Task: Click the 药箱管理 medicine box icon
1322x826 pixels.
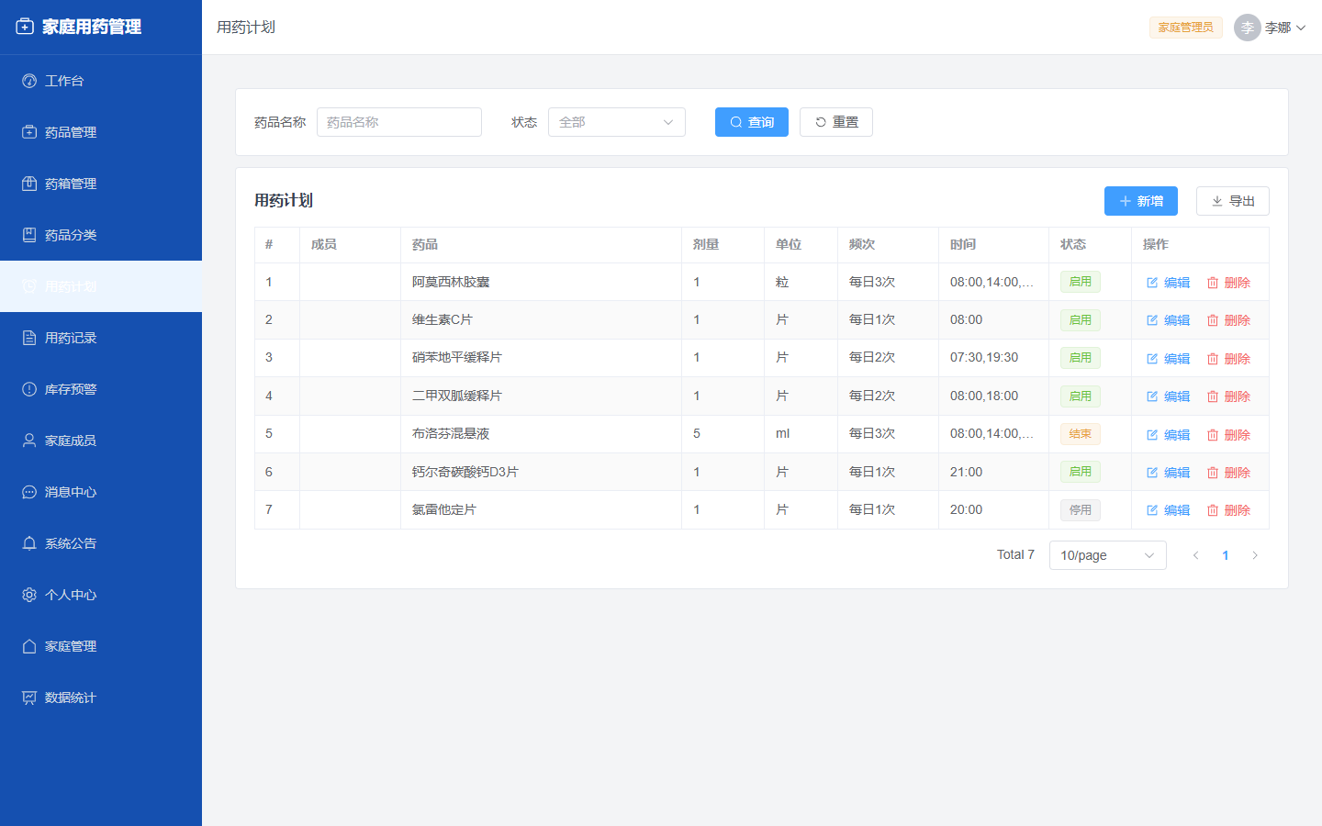Action: 29,184
